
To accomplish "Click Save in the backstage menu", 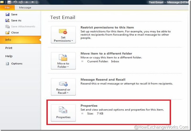I will coord(14,14).
